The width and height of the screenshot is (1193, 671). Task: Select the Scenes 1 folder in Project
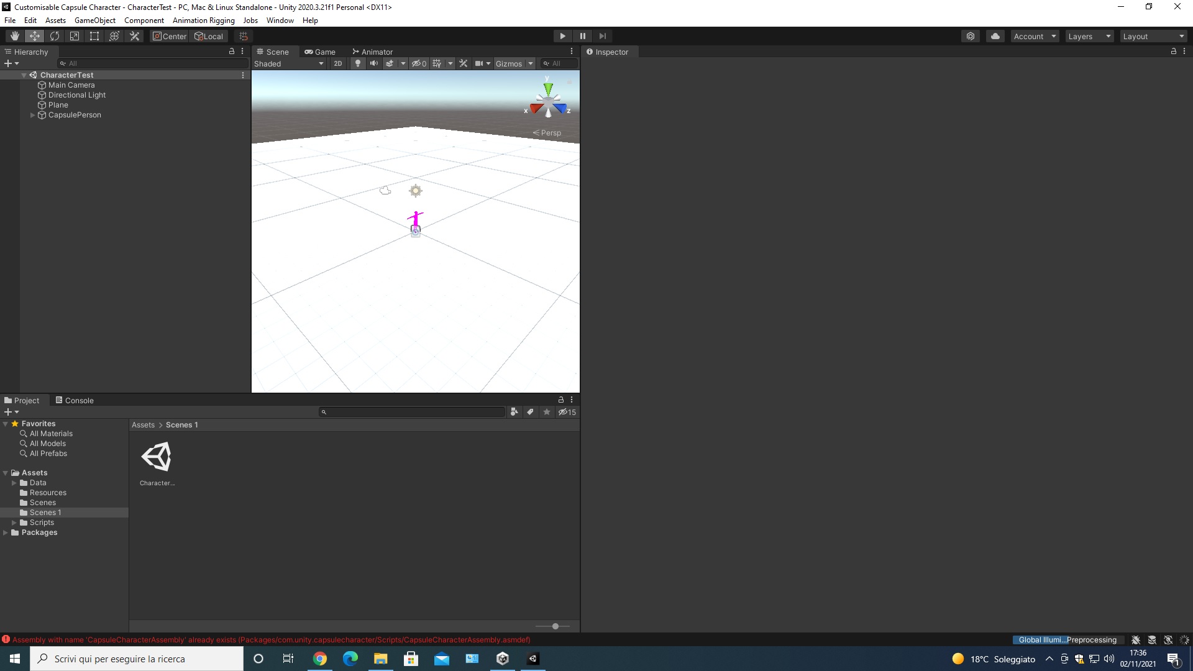(x=45, y=513)
